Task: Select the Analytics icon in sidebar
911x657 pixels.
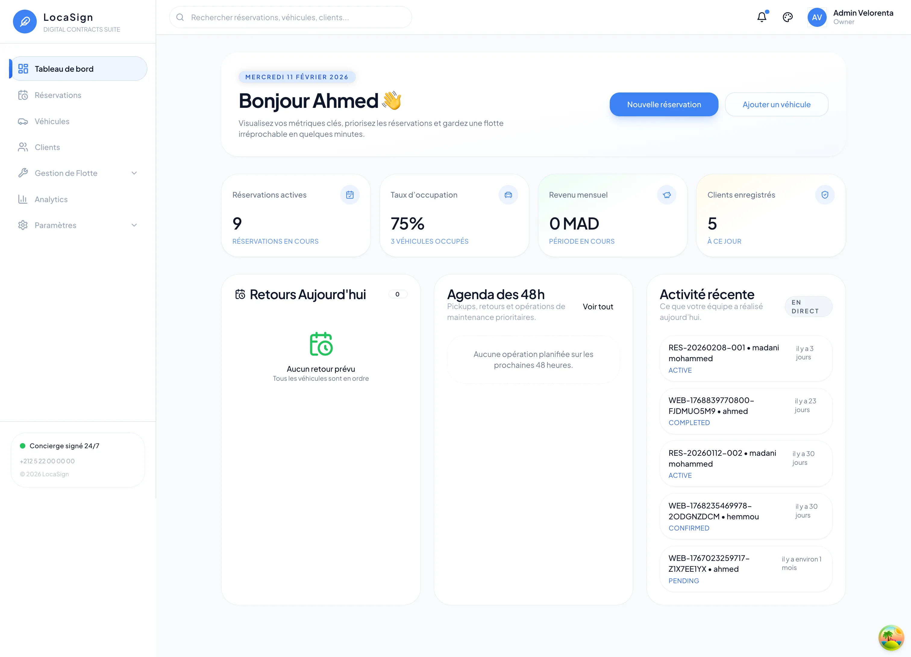Action: tap(23, 199)
